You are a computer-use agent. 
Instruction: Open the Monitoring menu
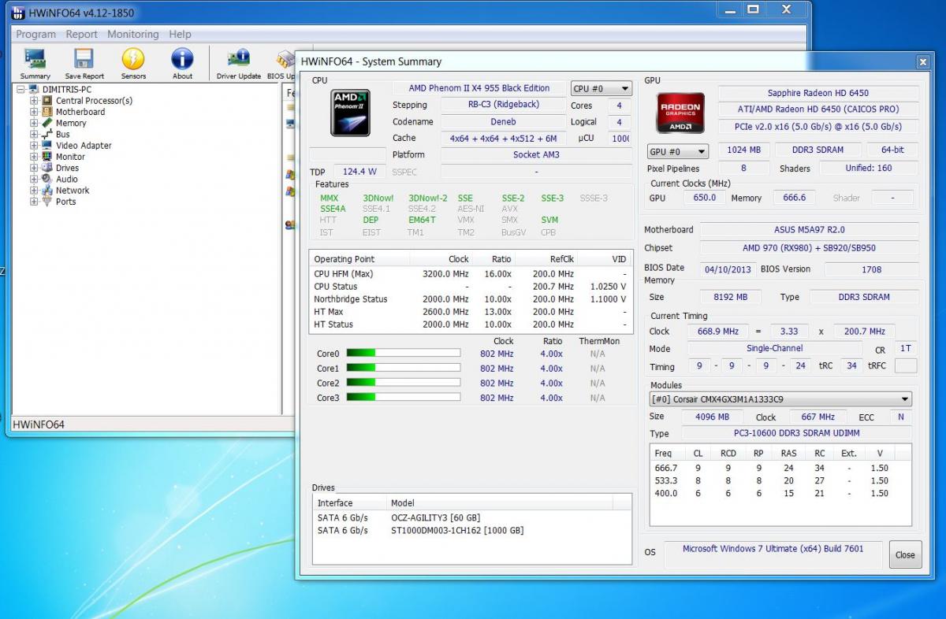(133, 35)
